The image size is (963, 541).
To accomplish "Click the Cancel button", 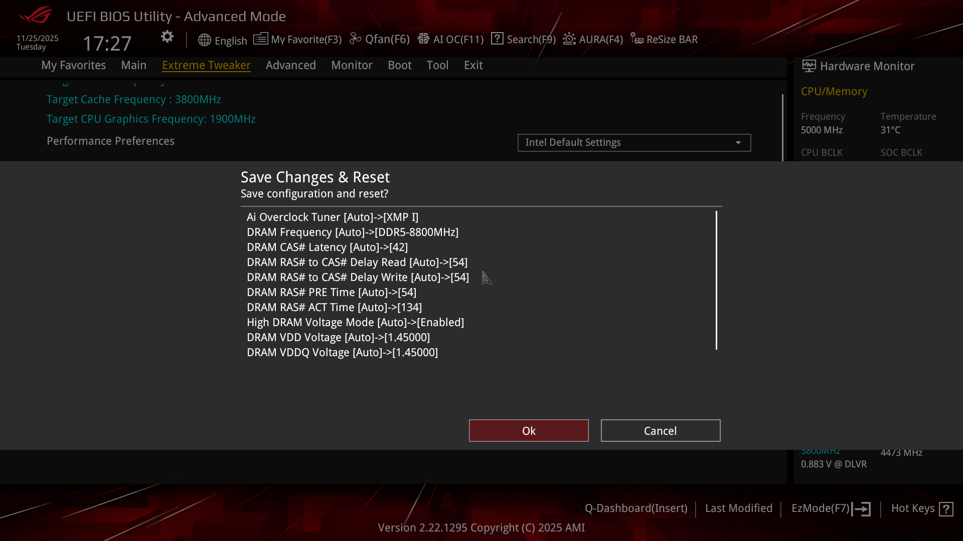I will (x=661, y=431).
